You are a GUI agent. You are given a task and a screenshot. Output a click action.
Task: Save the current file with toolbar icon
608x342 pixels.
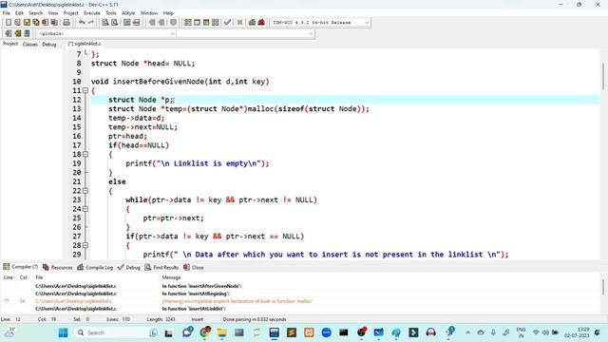(x=27, y=23)
